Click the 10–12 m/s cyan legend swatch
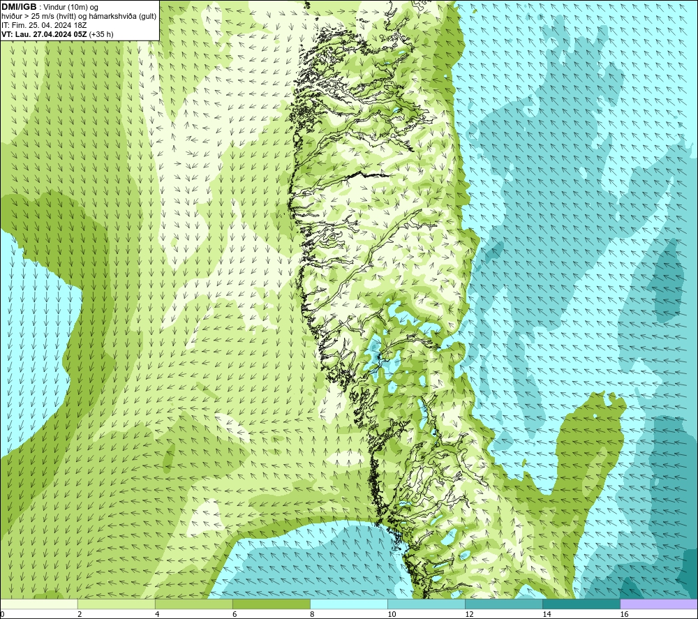This screenshot has width=698, height=619. pos(426,604)
